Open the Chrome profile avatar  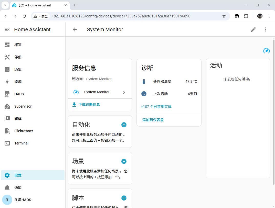[x=260, y=16]
